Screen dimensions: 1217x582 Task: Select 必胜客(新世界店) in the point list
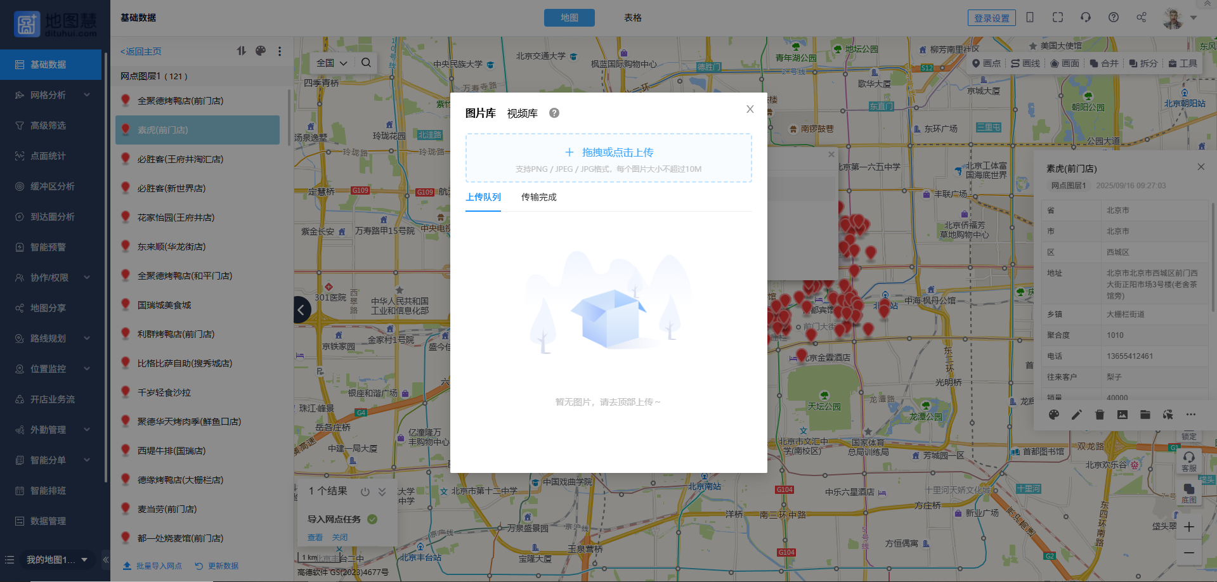[x=171, y=188]
